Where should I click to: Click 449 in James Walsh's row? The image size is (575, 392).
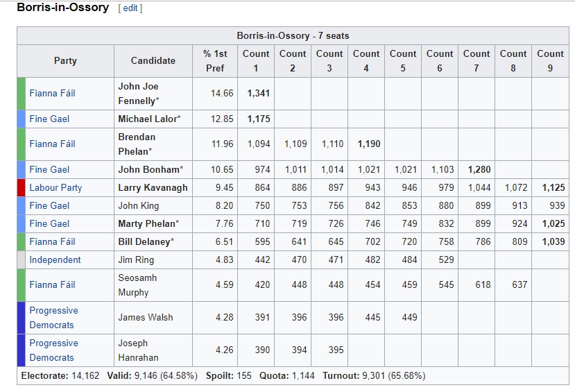409,318
